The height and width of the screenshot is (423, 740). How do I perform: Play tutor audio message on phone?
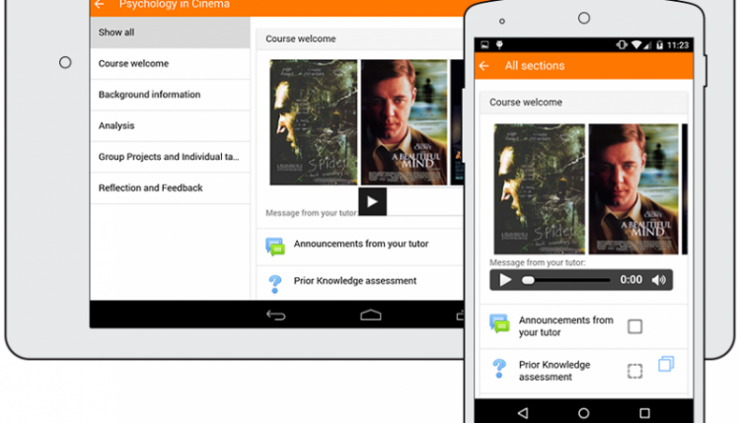(x=505, y=280)
